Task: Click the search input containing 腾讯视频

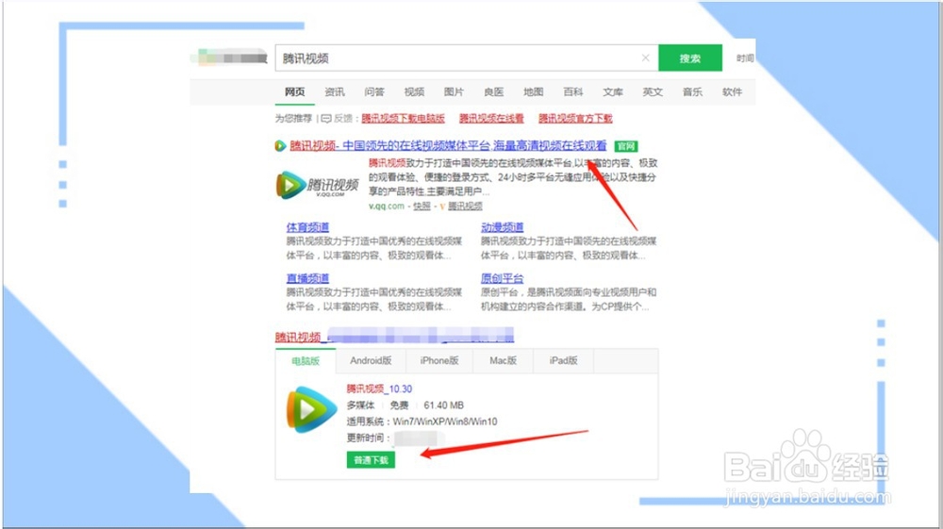Action: [467, 58]
